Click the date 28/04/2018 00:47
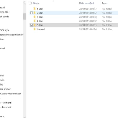Image resolution: width=118 pixels, height=118 pixels. click(88, 9)
